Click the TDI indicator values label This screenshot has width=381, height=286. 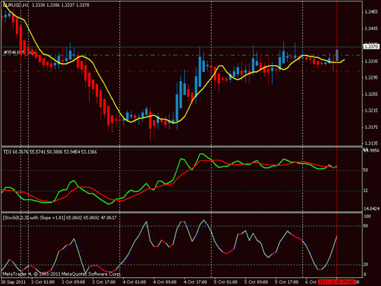pyautogui.click(x=50, y=152)
